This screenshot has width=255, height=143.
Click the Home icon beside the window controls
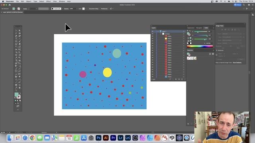point(10,5)
